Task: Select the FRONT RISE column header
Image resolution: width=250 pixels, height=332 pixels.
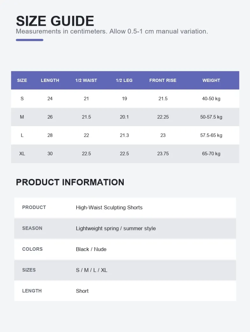Action: [163, 80]
